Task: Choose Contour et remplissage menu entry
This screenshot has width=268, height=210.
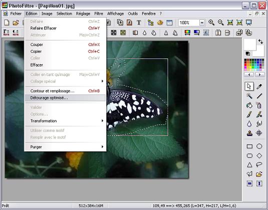Action: pos(65,91)
